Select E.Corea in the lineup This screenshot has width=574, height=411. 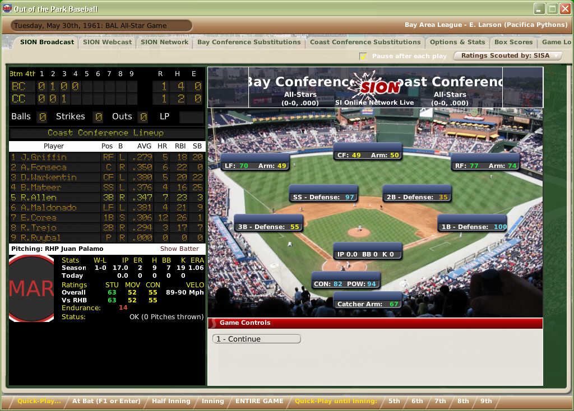coord(107,218)
